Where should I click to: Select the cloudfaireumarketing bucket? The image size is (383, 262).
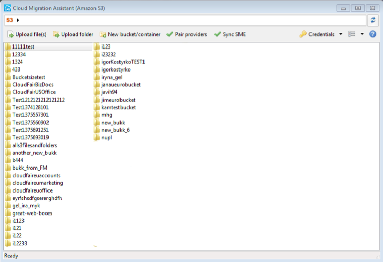pos(38,183)
